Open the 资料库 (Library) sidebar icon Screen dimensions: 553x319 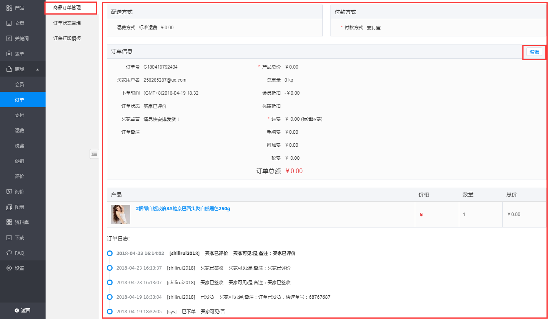pos(9,222)
